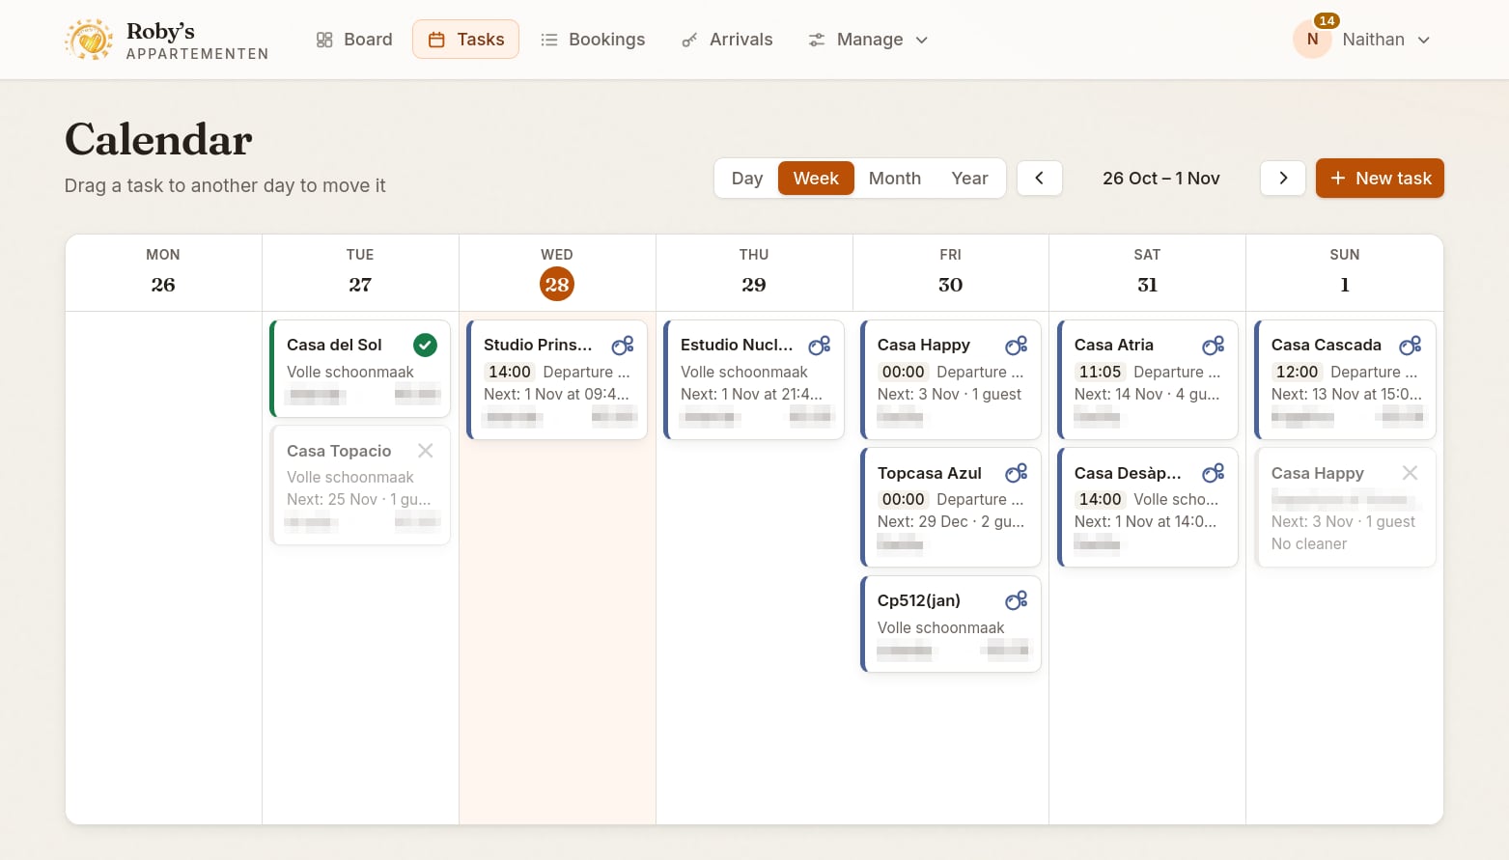The height and width of the screenshot is (860, 1509).
Task: Click the status icon on Casa Atria card
Action: (1214, 346)
